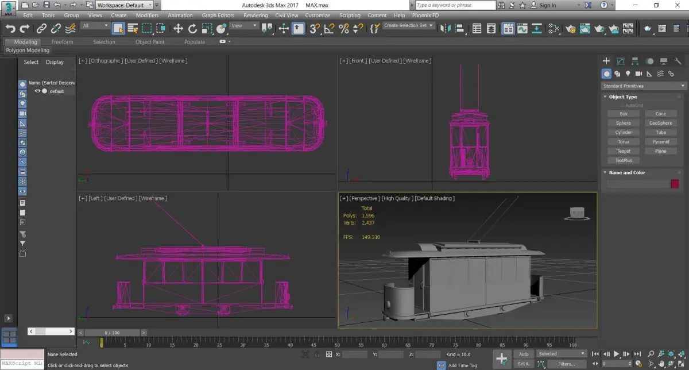Switch to the Freeform ribbon tab
This screenshot has width=689, height=370.
pyautogui.click(x=62, y=42)
